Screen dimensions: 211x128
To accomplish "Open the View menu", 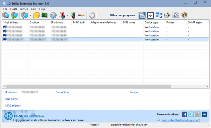I will coord(33,9).
